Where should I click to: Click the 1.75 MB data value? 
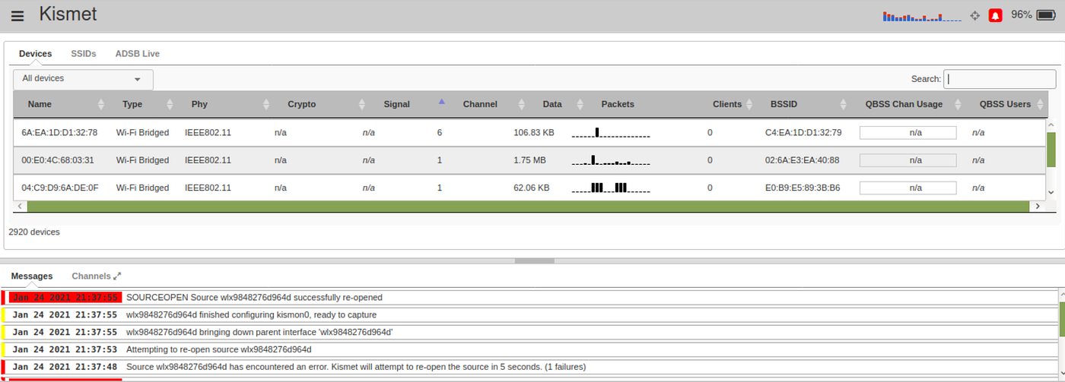(529, 160)
